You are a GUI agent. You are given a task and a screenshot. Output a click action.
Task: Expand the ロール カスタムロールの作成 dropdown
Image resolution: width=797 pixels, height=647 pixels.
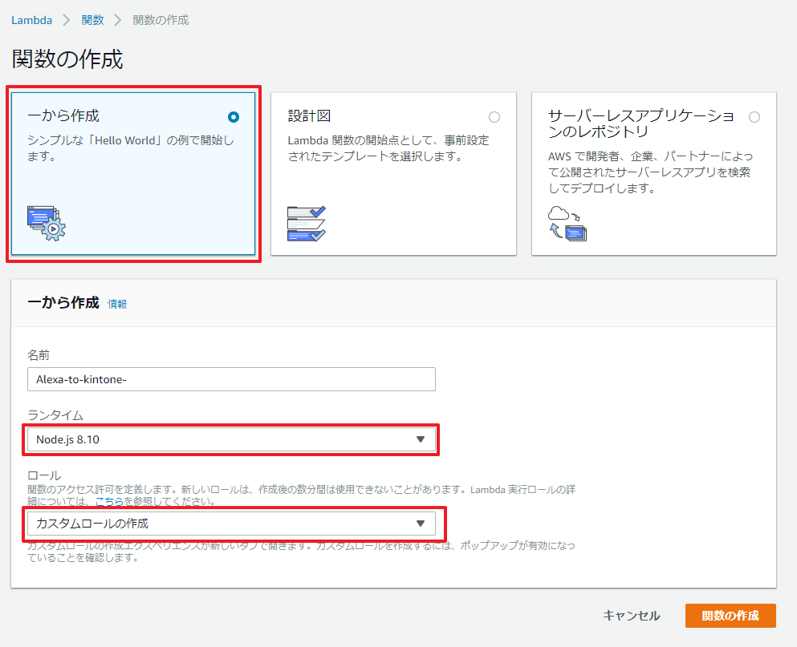point(231,524)
